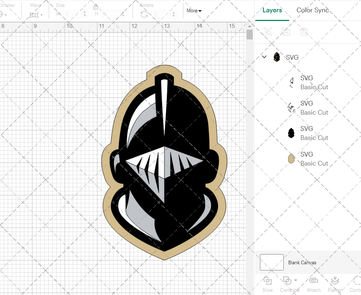Click the Blank Canvas label

coord(302,262)
